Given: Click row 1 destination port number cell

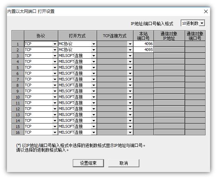Looking at the screenshot, I should 195,44.
